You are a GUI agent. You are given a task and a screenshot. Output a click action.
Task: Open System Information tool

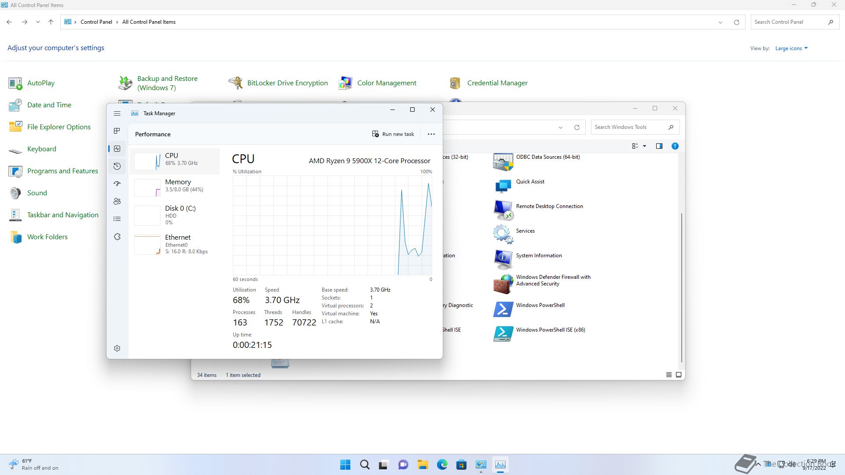[527, 260]
